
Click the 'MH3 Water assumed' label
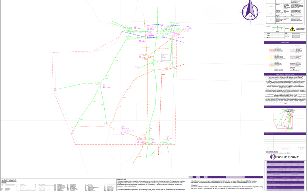click(151, 34)
